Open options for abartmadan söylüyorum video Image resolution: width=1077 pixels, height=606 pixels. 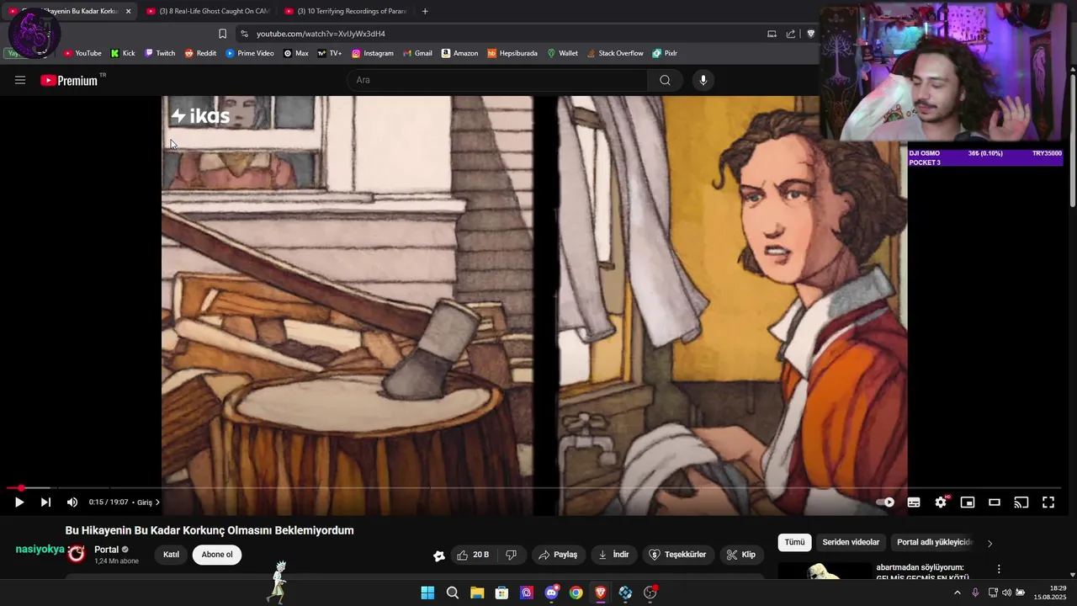[x=999, y=570]
